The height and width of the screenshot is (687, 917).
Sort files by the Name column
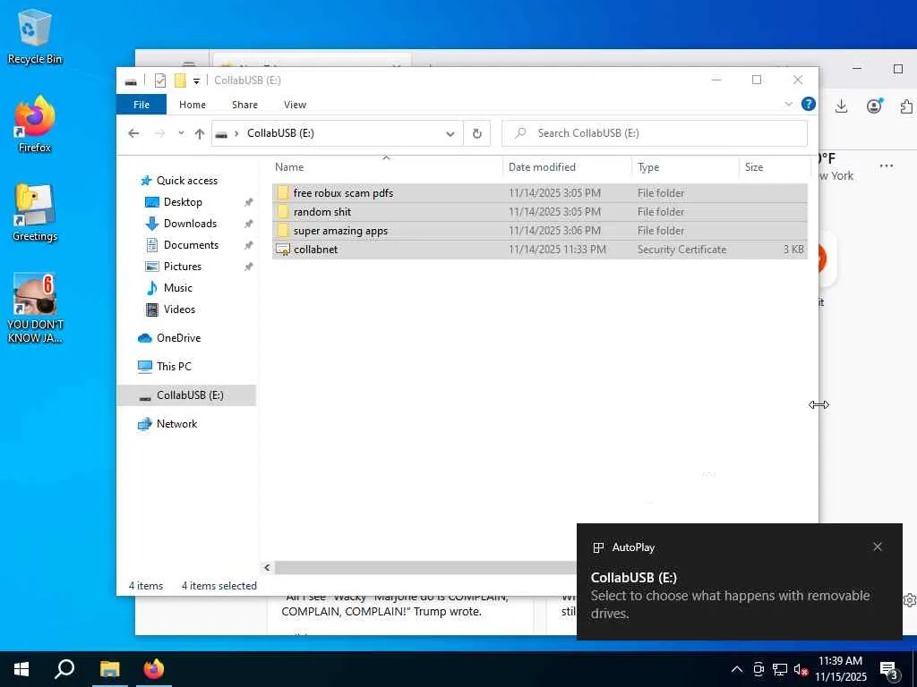pos(387,167)
